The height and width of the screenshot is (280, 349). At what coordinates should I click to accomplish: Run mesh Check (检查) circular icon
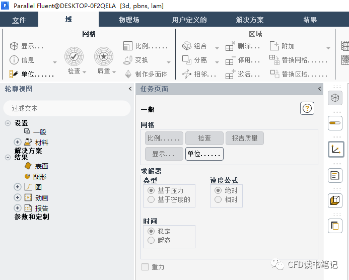[x=74, y=56]
